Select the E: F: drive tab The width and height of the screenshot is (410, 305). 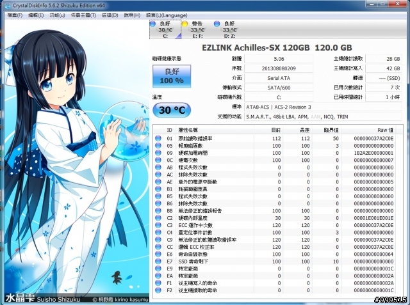click(x=197, y=29)
